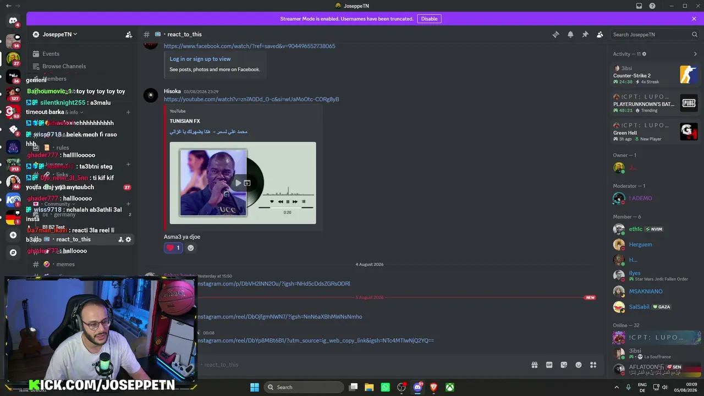Viewport: 704px width, 396px height.
Task: Open Hisoka's YouTube link
Action: point(251,100)
